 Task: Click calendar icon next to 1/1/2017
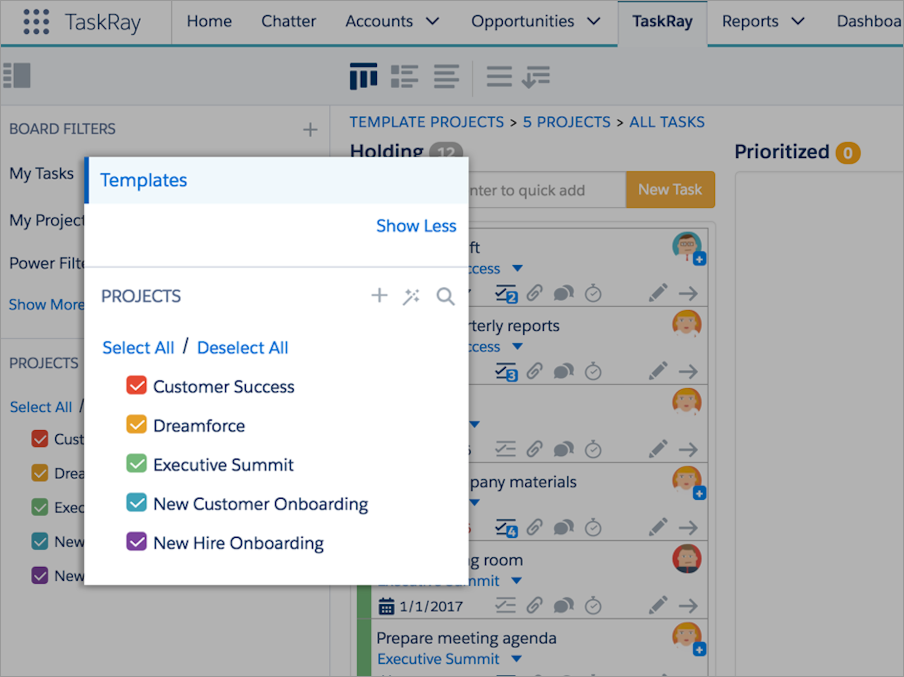pos(387,606)
